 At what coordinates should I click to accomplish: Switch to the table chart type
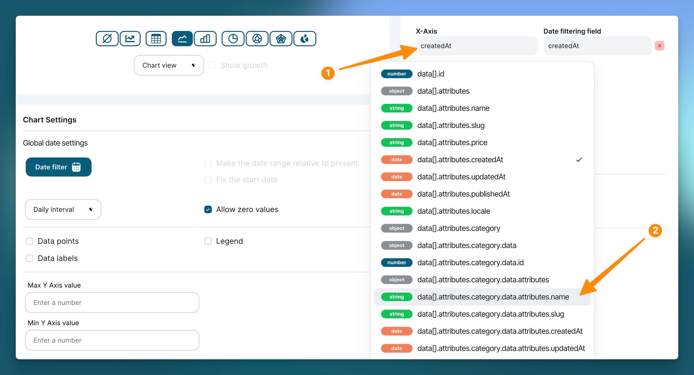[156, 39]
